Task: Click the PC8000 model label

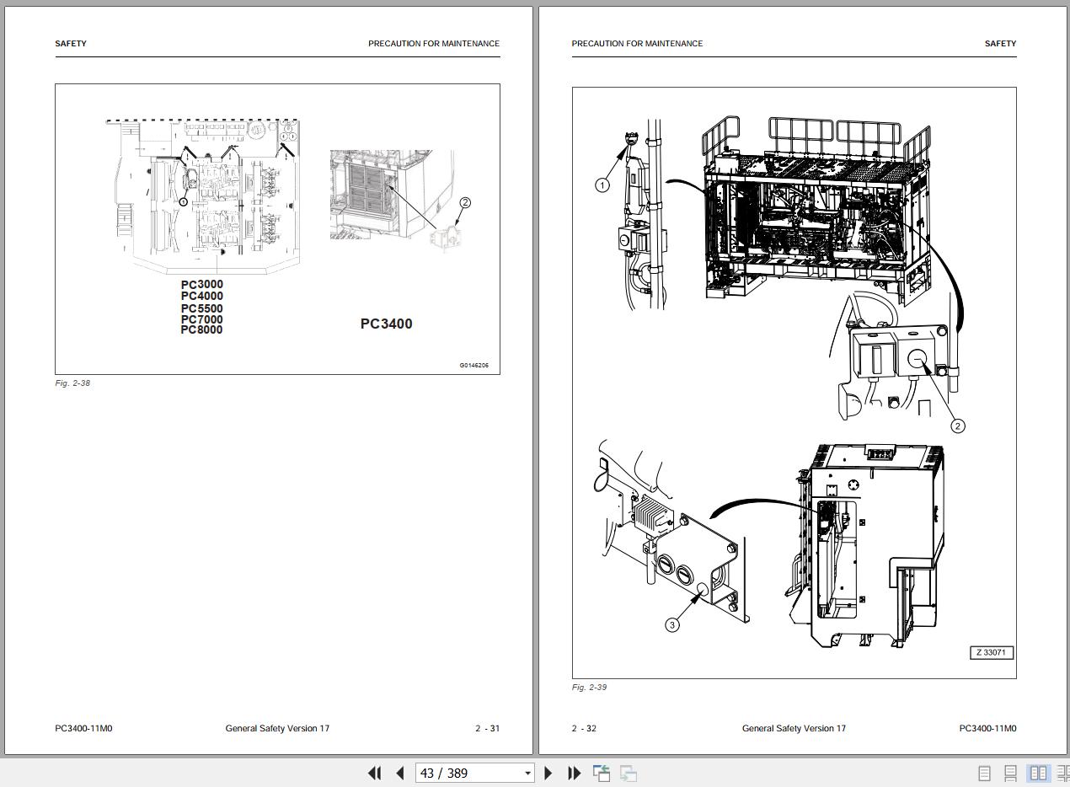Action: (x=202, y=329)
